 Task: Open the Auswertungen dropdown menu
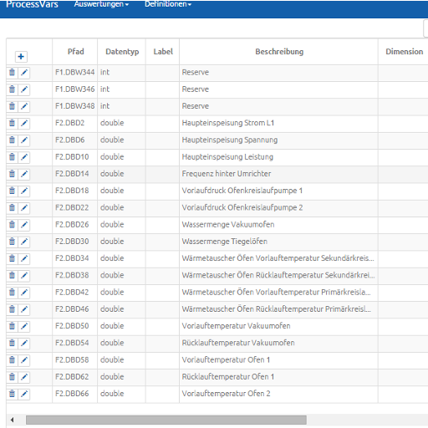click(101, 4)
